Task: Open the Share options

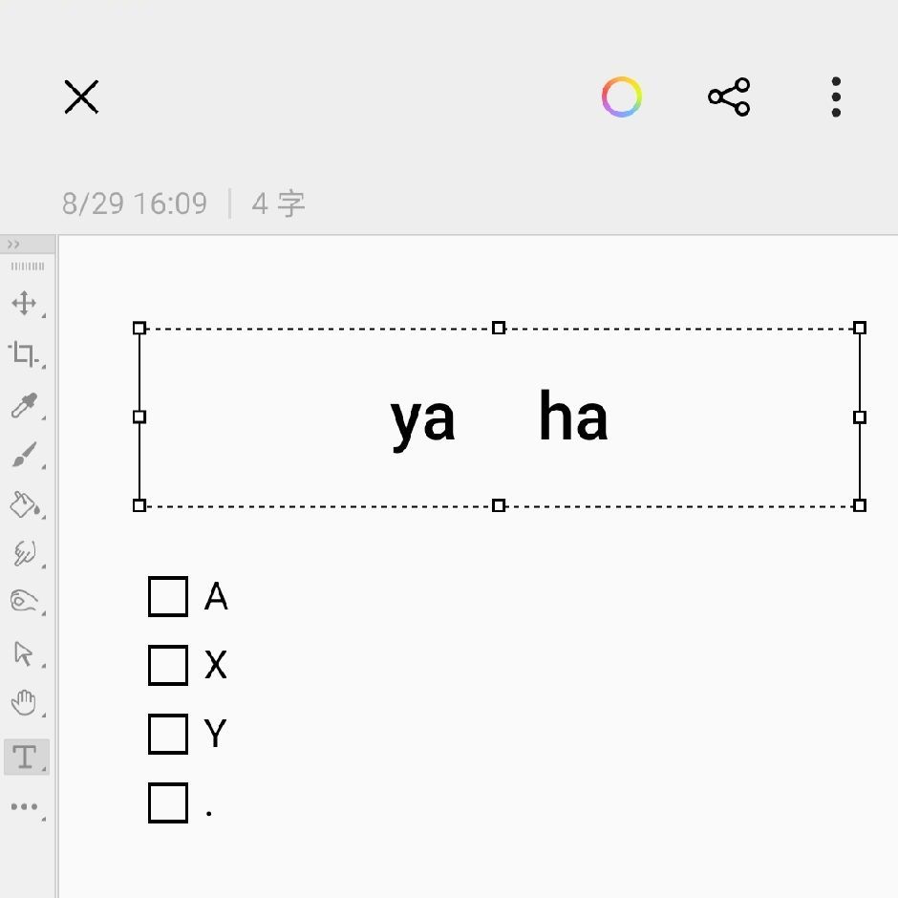Action: tap(729, 96)
